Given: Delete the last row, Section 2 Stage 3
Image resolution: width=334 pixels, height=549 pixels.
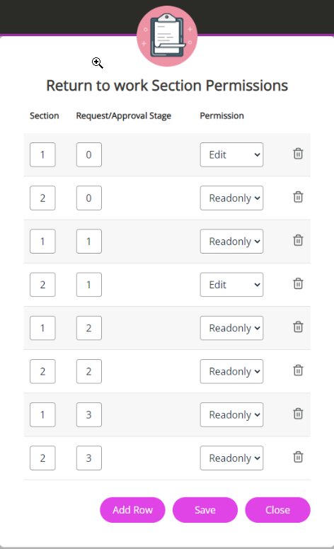Looking at the screenshot, I should pos(298,457).
